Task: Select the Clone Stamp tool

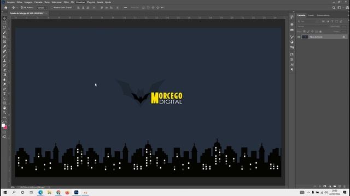Action: pos(4,60)
